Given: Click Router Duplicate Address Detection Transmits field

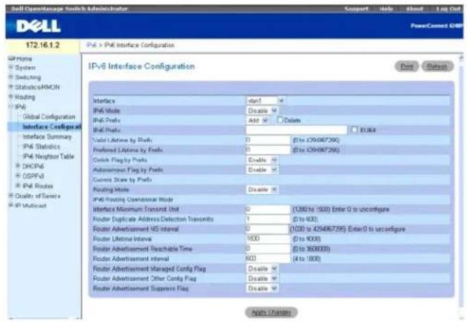Looking at the screenshot, I should pos(268,219).
